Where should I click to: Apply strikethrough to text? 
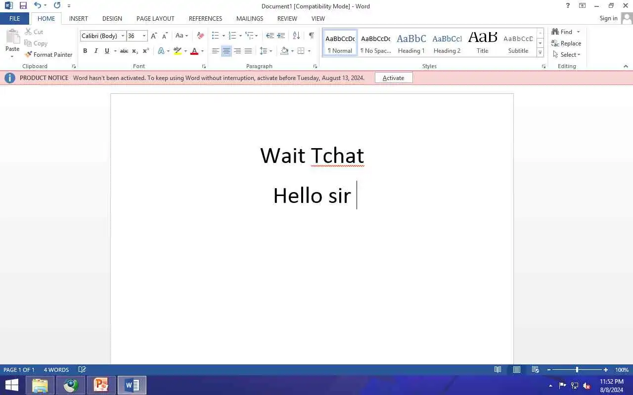click(124, 51)
